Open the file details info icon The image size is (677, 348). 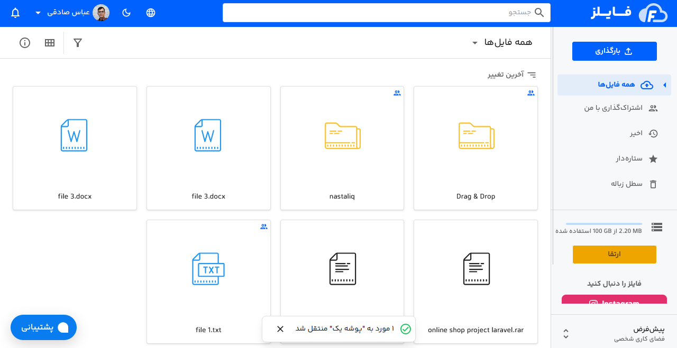pos(24,43)
